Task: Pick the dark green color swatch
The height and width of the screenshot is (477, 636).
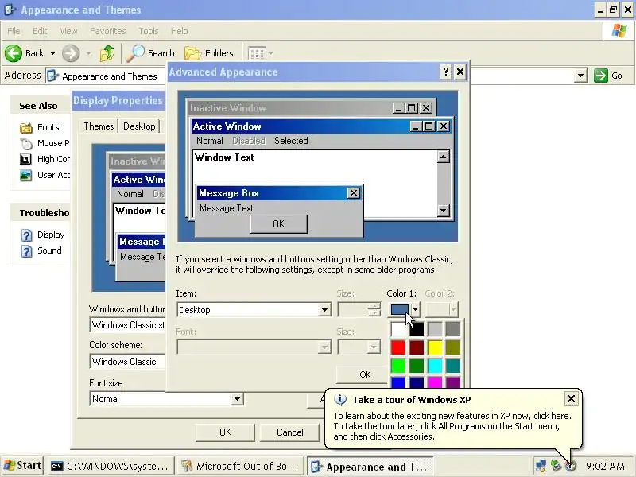Action: (417, 366)
